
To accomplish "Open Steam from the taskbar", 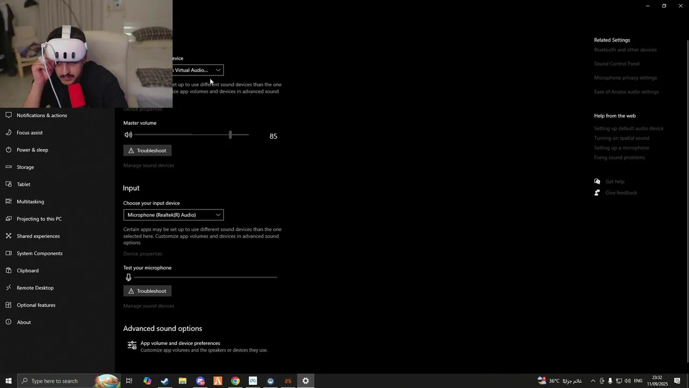I will coord(165,381).
